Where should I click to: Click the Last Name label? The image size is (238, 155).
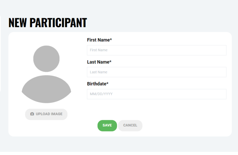[98, 62]
